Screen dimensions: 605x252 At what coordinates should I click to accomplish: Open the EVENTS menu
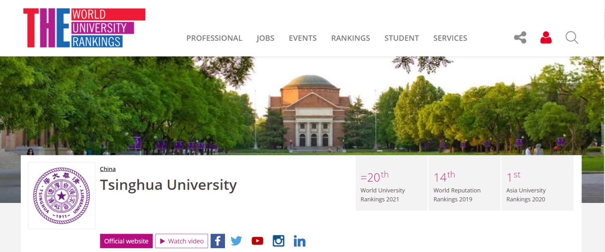coord(303,38)
